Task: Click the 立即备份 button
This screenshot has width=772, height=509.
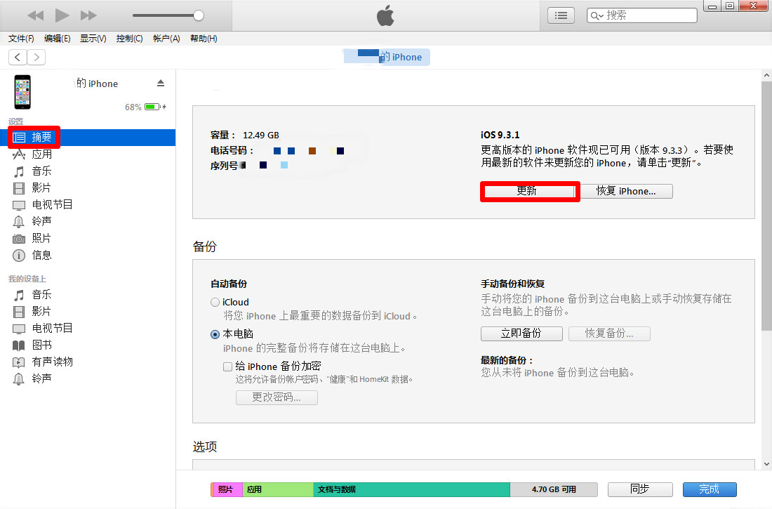Action: click(521, 333)
